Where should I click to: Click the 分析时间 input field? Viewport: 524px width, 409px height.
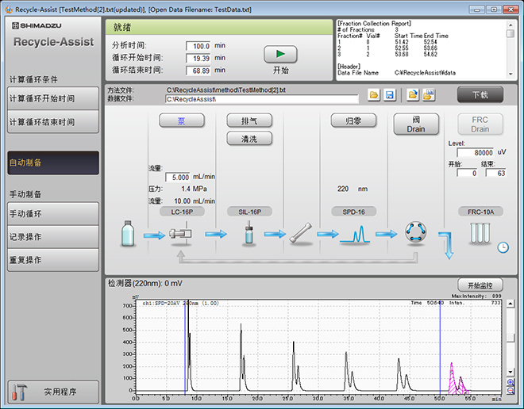(197, 46)
